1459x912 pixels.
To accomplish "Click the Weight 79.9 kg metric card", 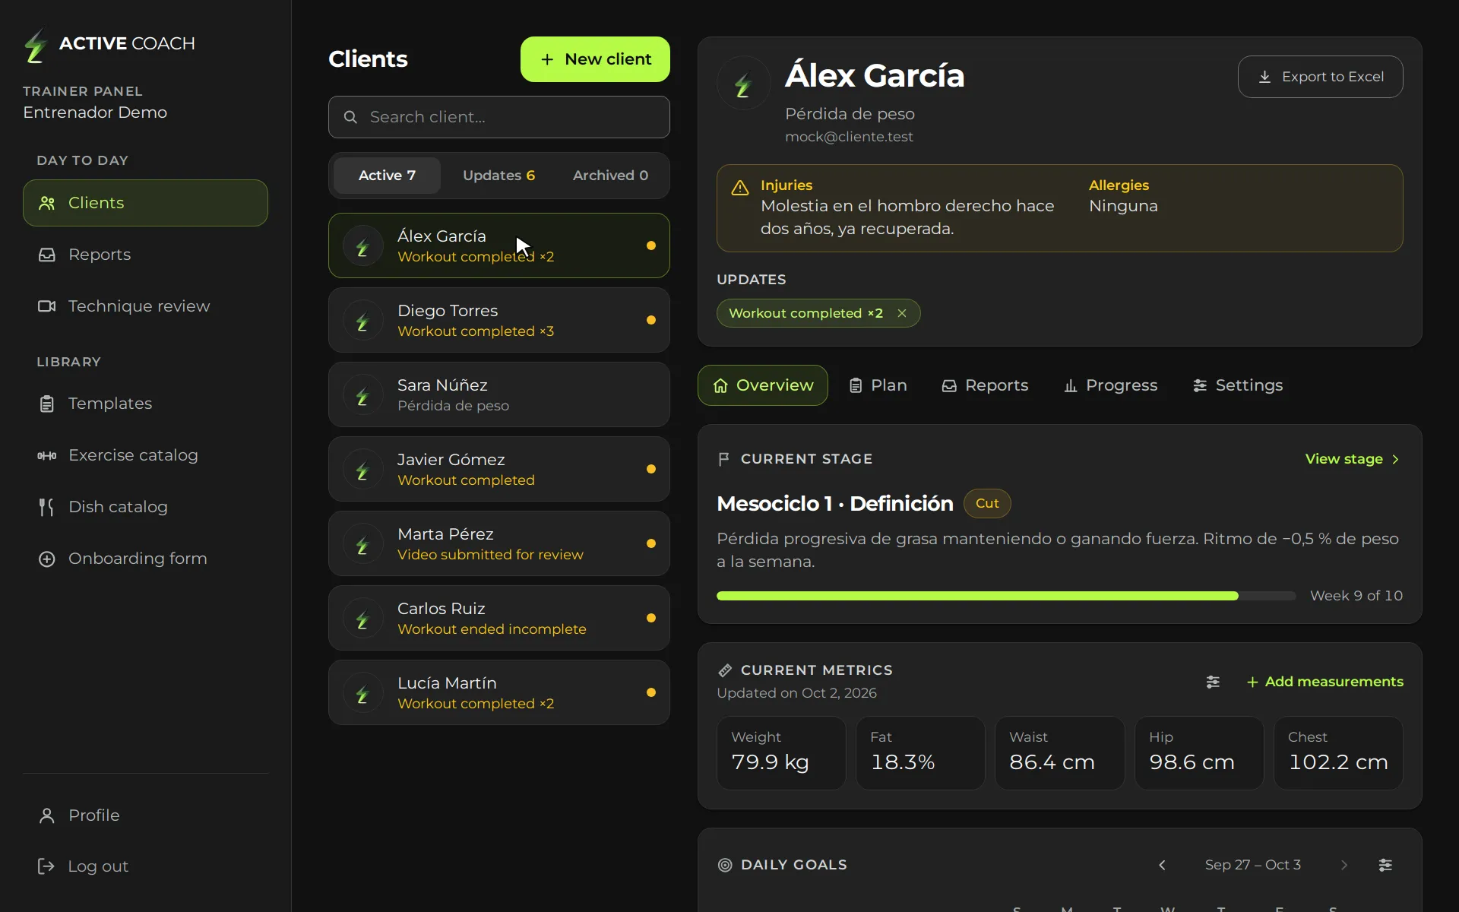I will point(781,753).
